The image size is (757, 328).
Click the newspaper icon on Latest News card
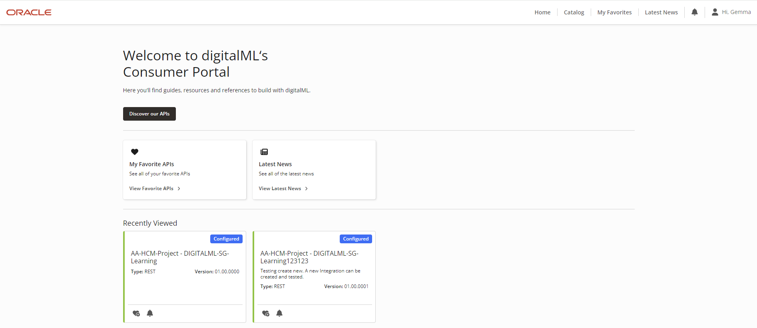point(264,152)
